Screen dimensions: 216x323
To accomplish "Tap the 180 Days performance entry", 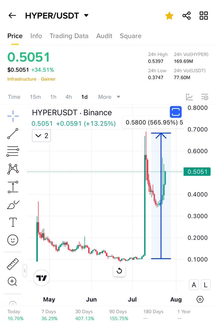I will pos(153,315).
